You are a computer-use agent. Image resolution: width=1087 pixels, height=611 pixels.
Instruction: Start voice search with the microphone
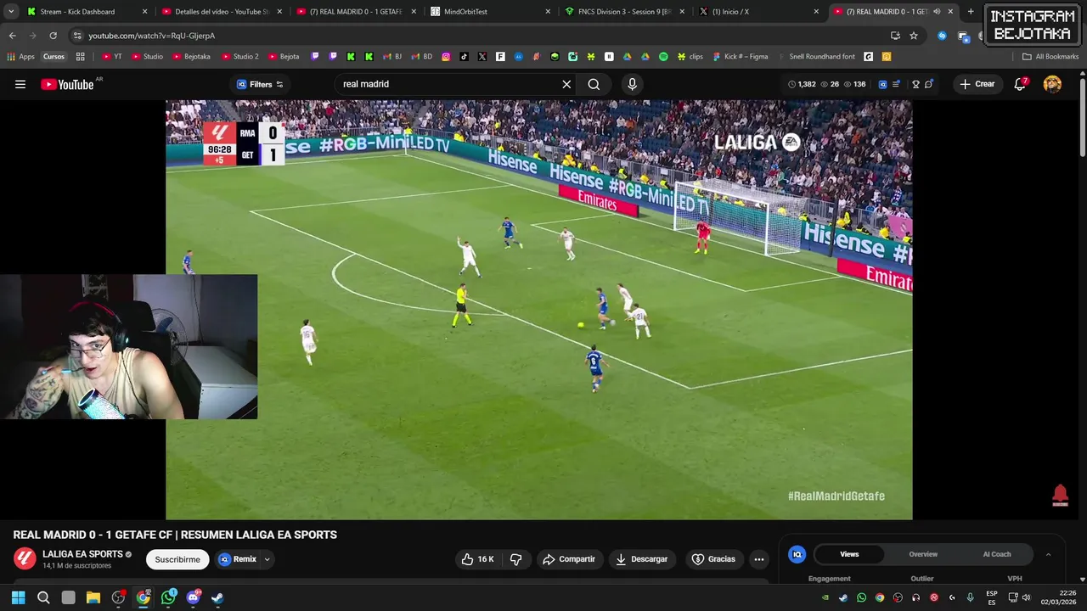pos(632,84)
